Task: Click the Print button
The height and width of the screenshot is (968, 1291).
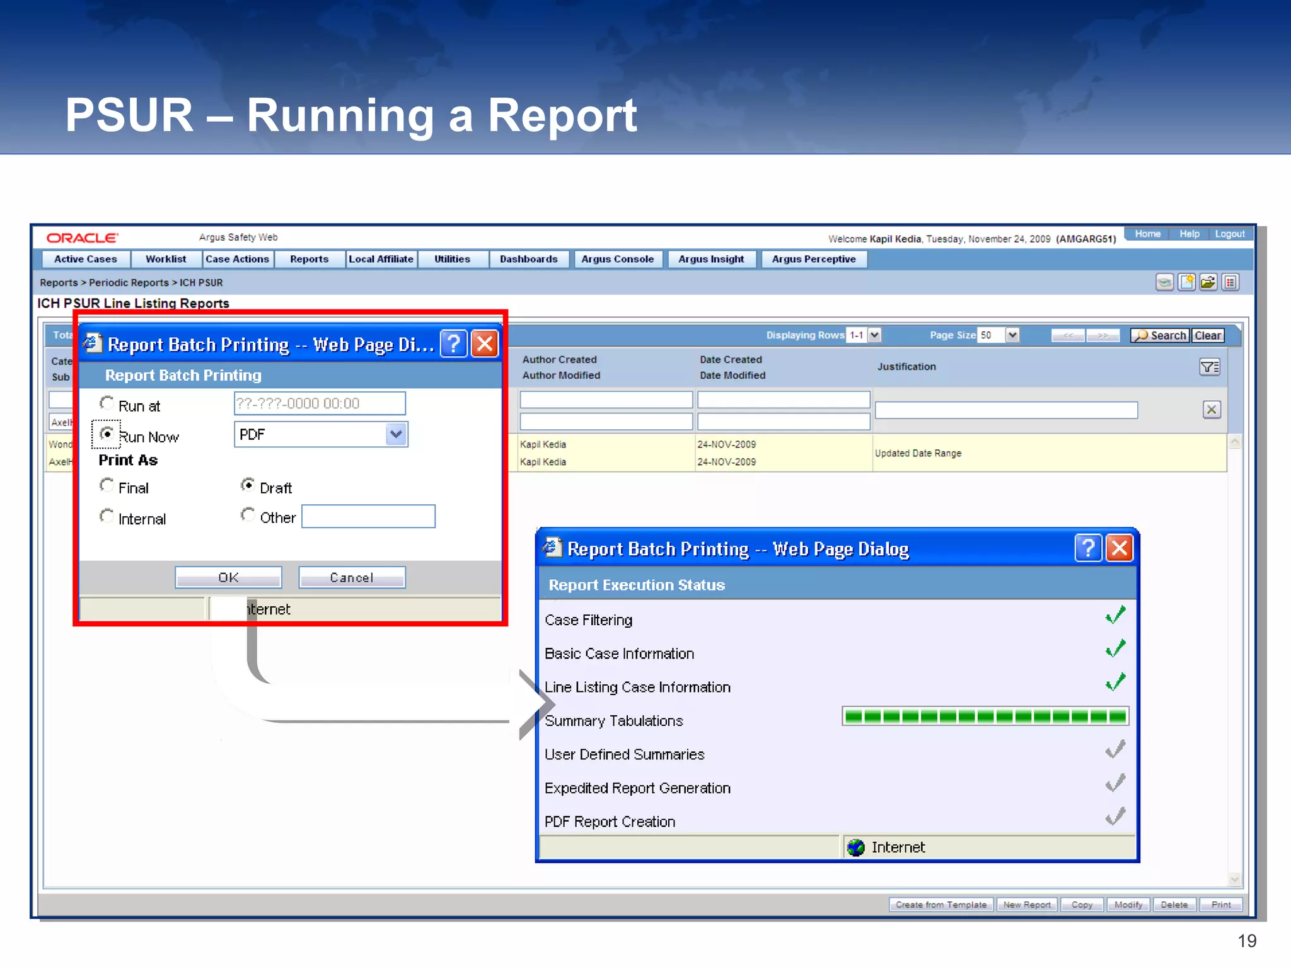Action: (x=1221, y=904)
